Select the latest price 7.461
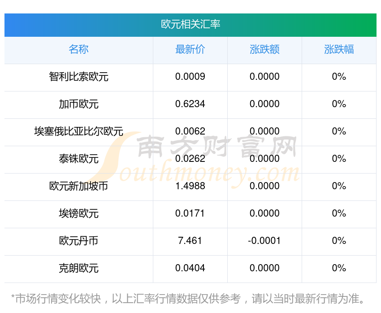 (x=190, y=241)
